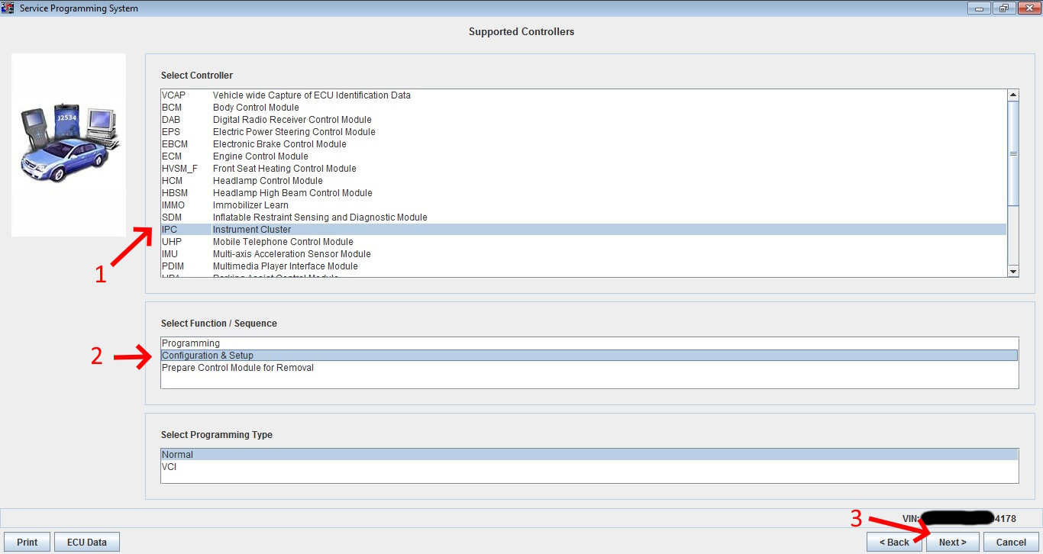Click the vehicle and diagnostic tools image
The width and height of the screenshot is (1043, 554).
coord(69,145)
